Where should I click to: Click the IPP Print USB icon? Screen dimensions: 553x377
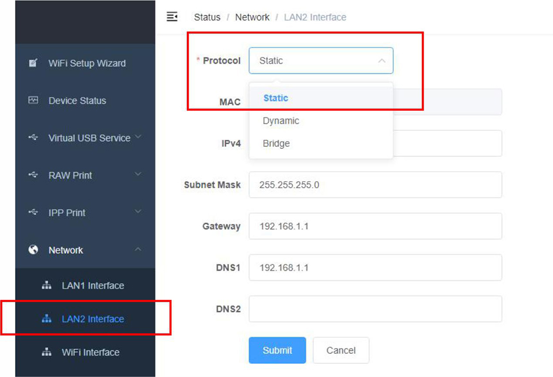tap(33, 213)
